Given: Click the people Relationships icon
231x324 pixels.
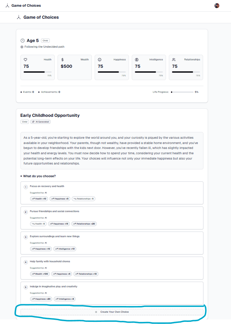Looking at the screenshot, I should click(x=174, y=60).
